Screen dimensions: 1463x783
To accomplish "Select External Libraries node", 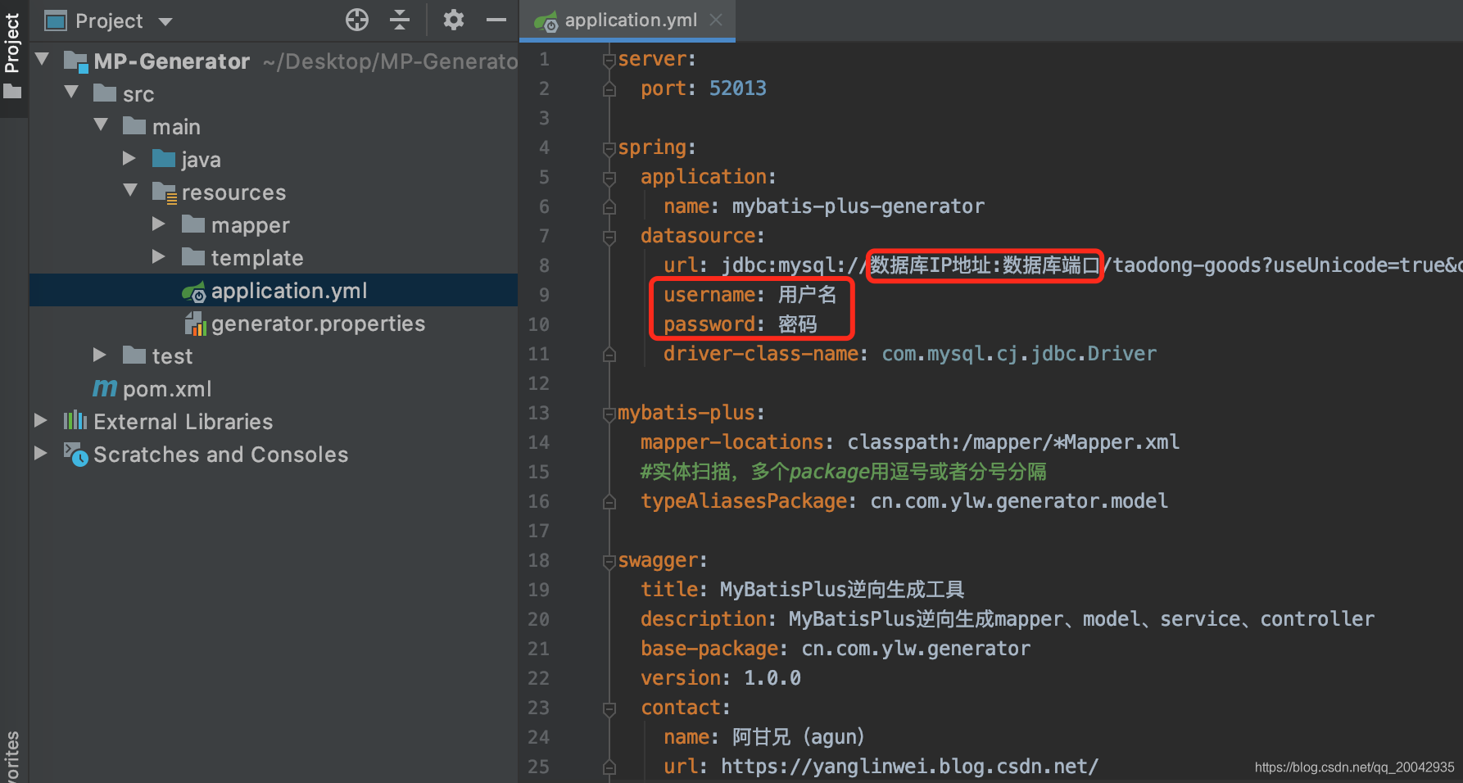I will [183, 422].
